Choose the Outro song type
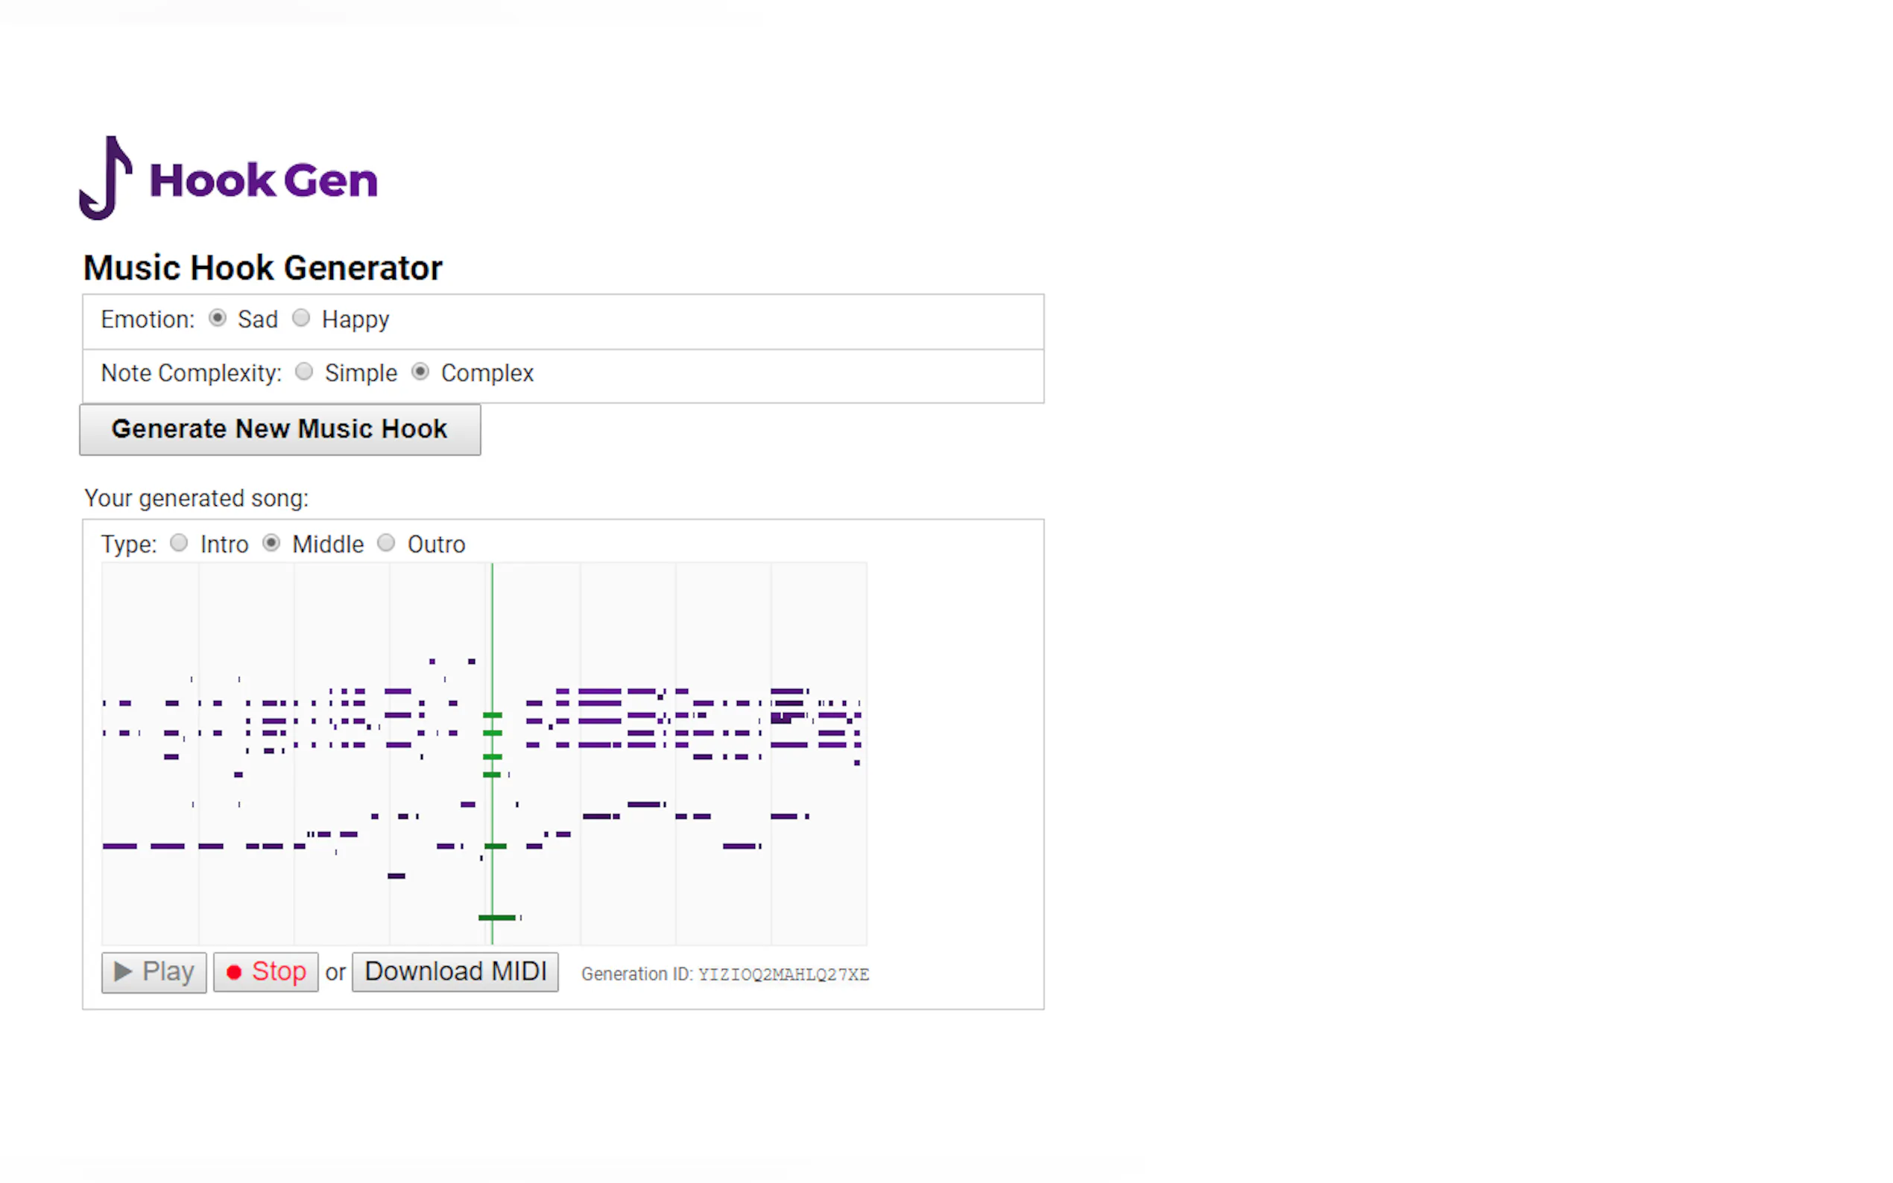This screenshot has width=1893, height=1183. tap(386, 543)
